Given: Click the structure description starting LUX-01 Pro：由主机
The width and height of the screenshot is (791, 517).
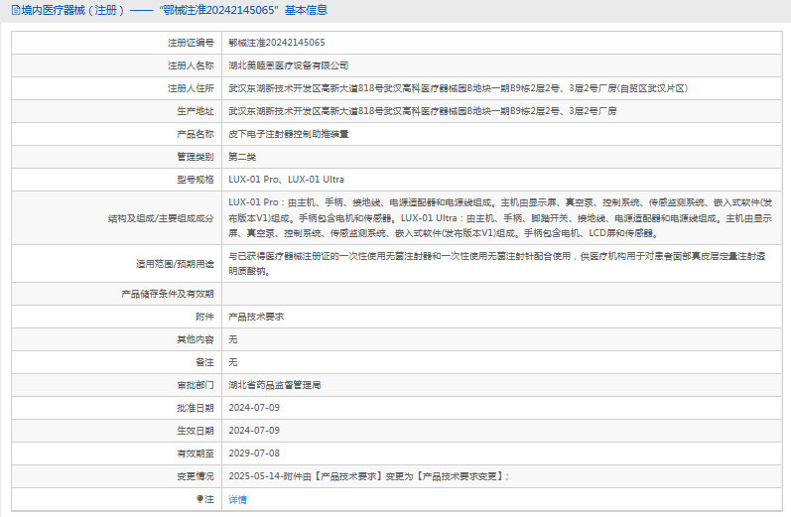Looking at the screenshot, I should tap(500, 218).
